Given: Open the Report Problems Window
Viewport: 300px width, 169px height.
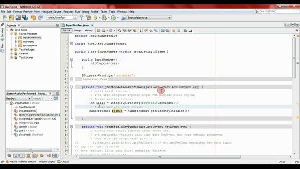Looking at the screenshot, I should 21,161.
